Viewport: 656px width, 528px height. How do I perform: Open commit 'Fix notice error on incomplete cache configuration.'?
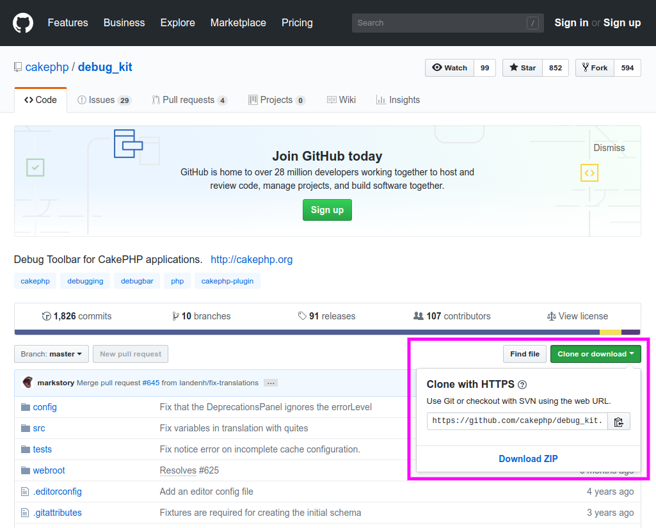point(260,449)
